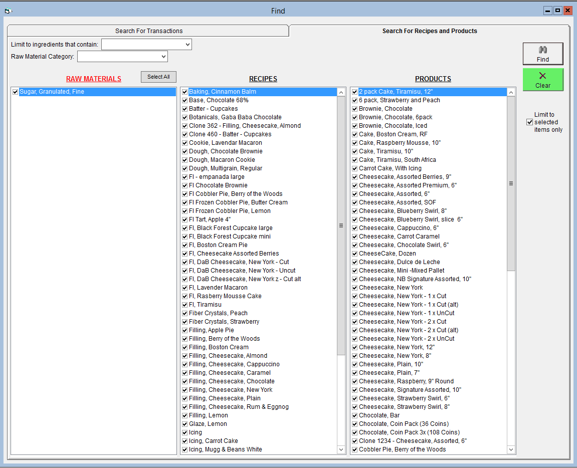Click the green Clear button
577x468 pixels.
click(x=542, y=80)
